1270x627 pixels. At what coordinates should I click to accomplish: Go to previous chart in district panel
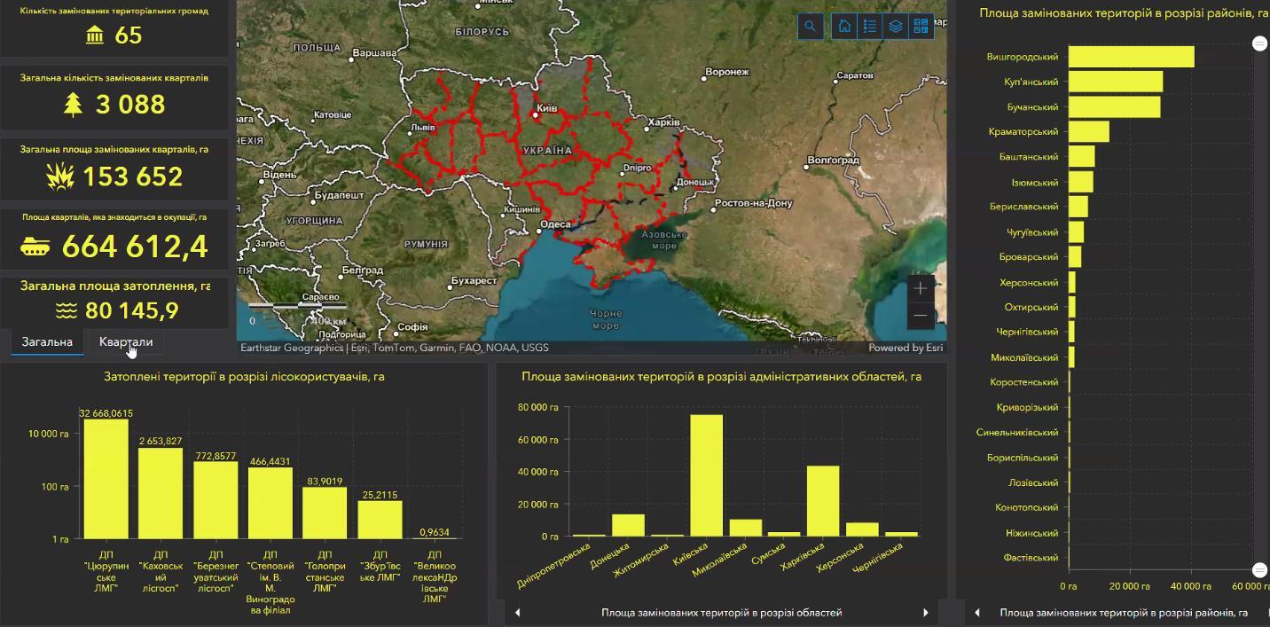(977, 613)
